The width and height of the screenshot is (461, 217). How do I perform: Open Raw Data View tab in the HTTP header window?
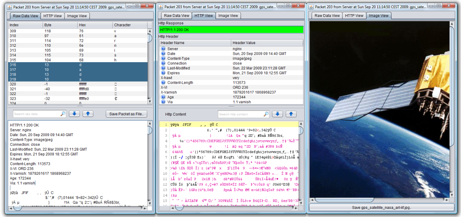point(177,16)
